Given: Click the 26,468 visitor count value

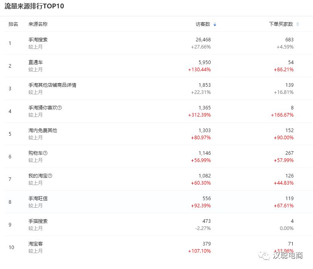Looking at the screenshot, I should (203, 40).
